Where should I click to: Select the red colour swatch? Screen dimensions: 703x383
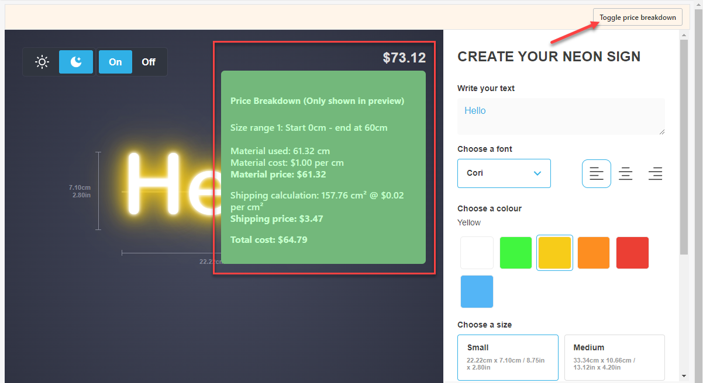click(632, 253)
